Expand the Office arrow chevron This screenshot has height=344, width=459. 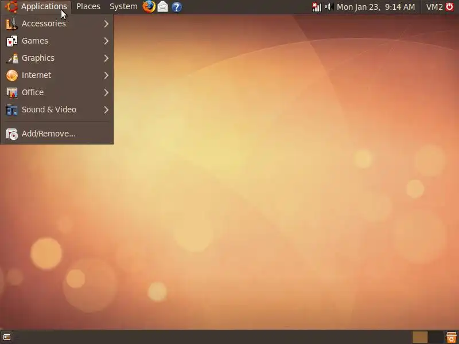click(x=106, y=93)
